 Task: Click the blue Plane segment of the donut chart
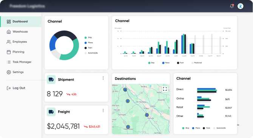(x=52, y=43)
